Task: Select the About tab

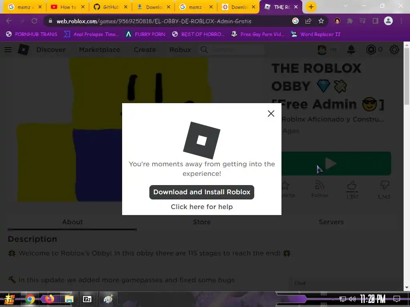Action: click(x=72, y=222)
